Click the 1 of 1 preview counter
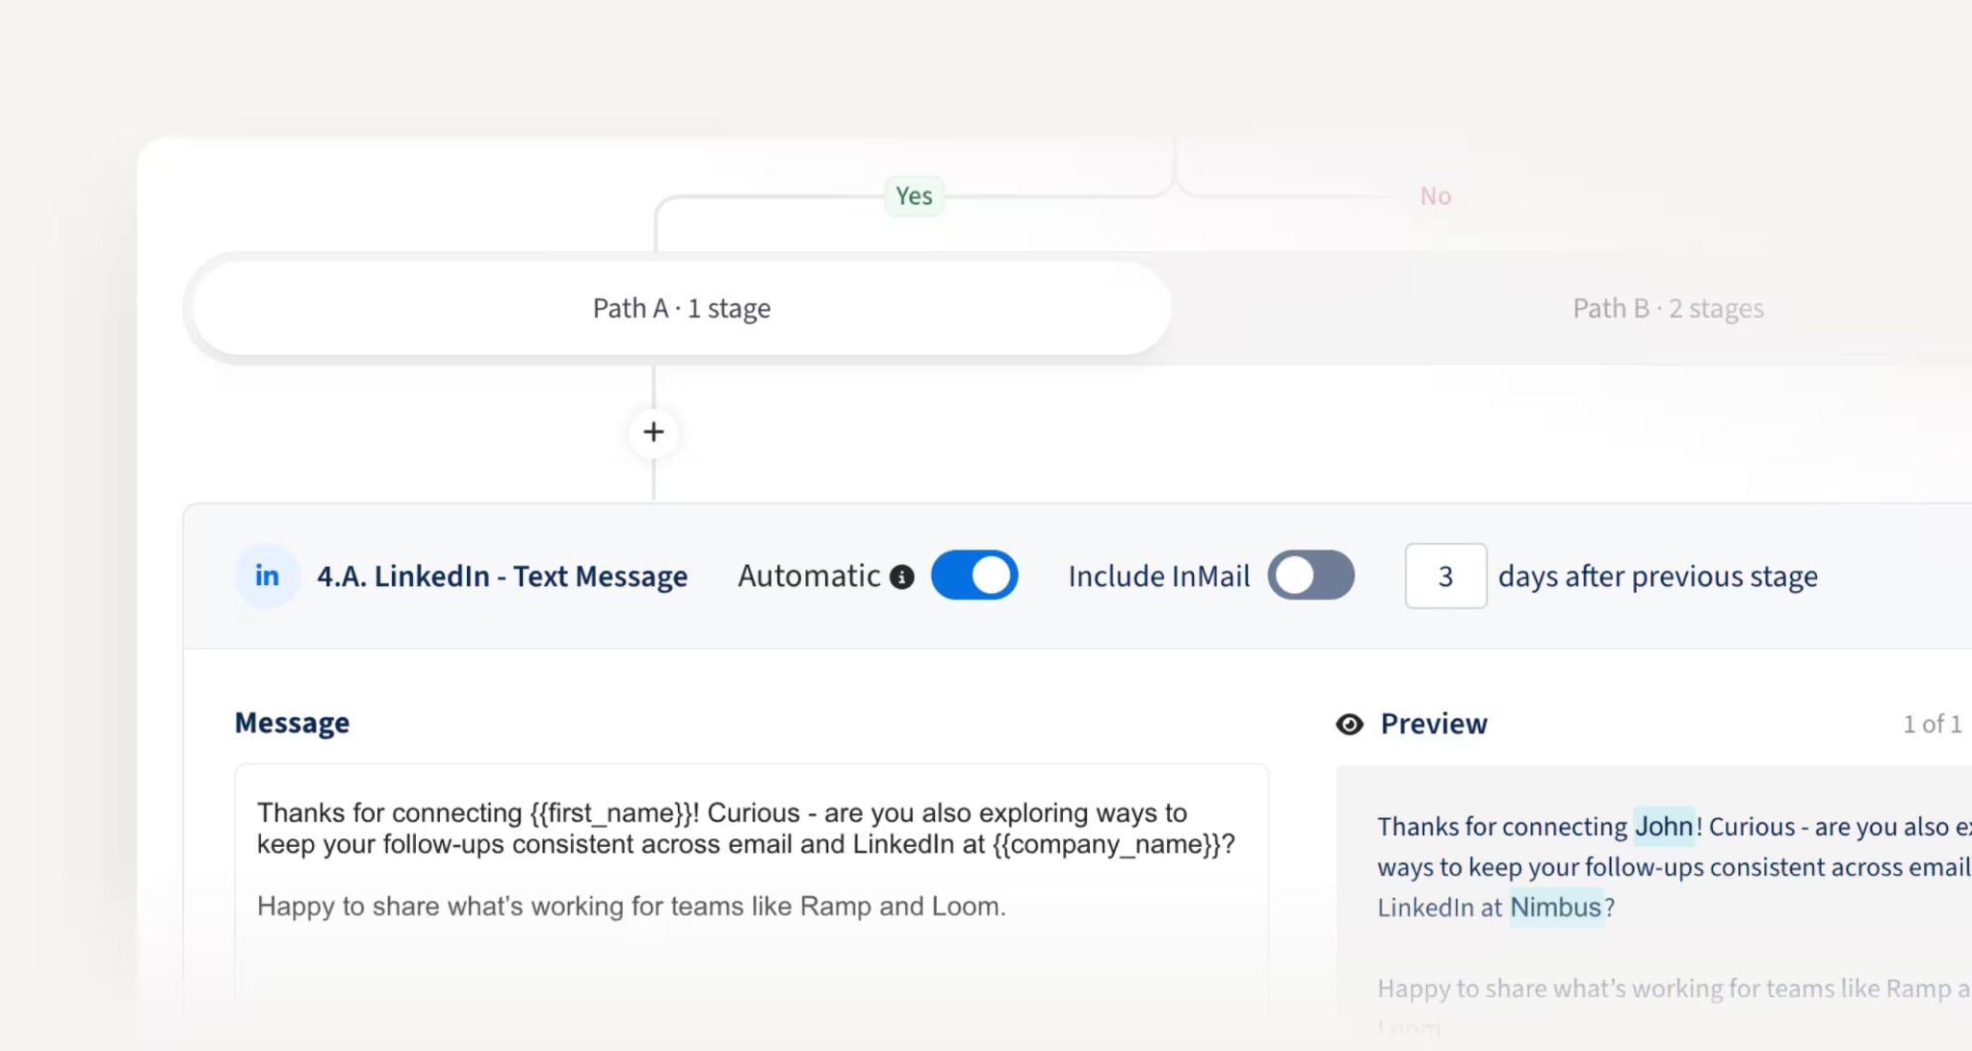Image resolution: width=1972 pixels, height=1051 pixels. coord(1932,724)
